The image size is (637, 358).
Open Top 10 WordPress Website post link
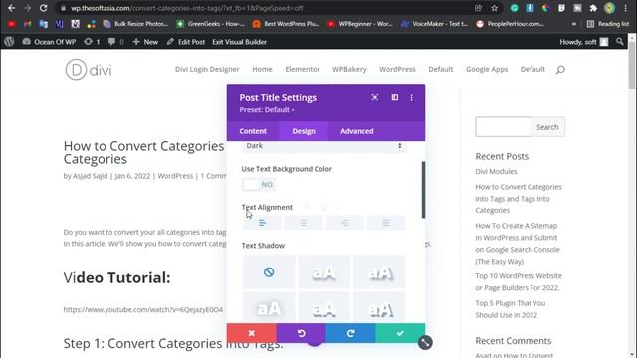[x=519, y=281]
